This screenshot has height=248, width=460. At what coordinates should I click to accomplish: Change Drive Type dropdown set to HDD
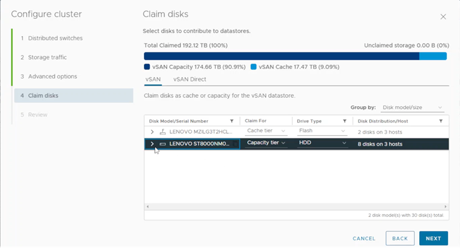(322, 143)
